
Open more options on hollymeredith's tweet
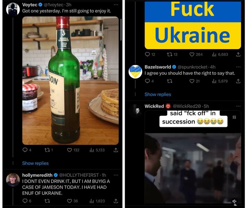116,175
